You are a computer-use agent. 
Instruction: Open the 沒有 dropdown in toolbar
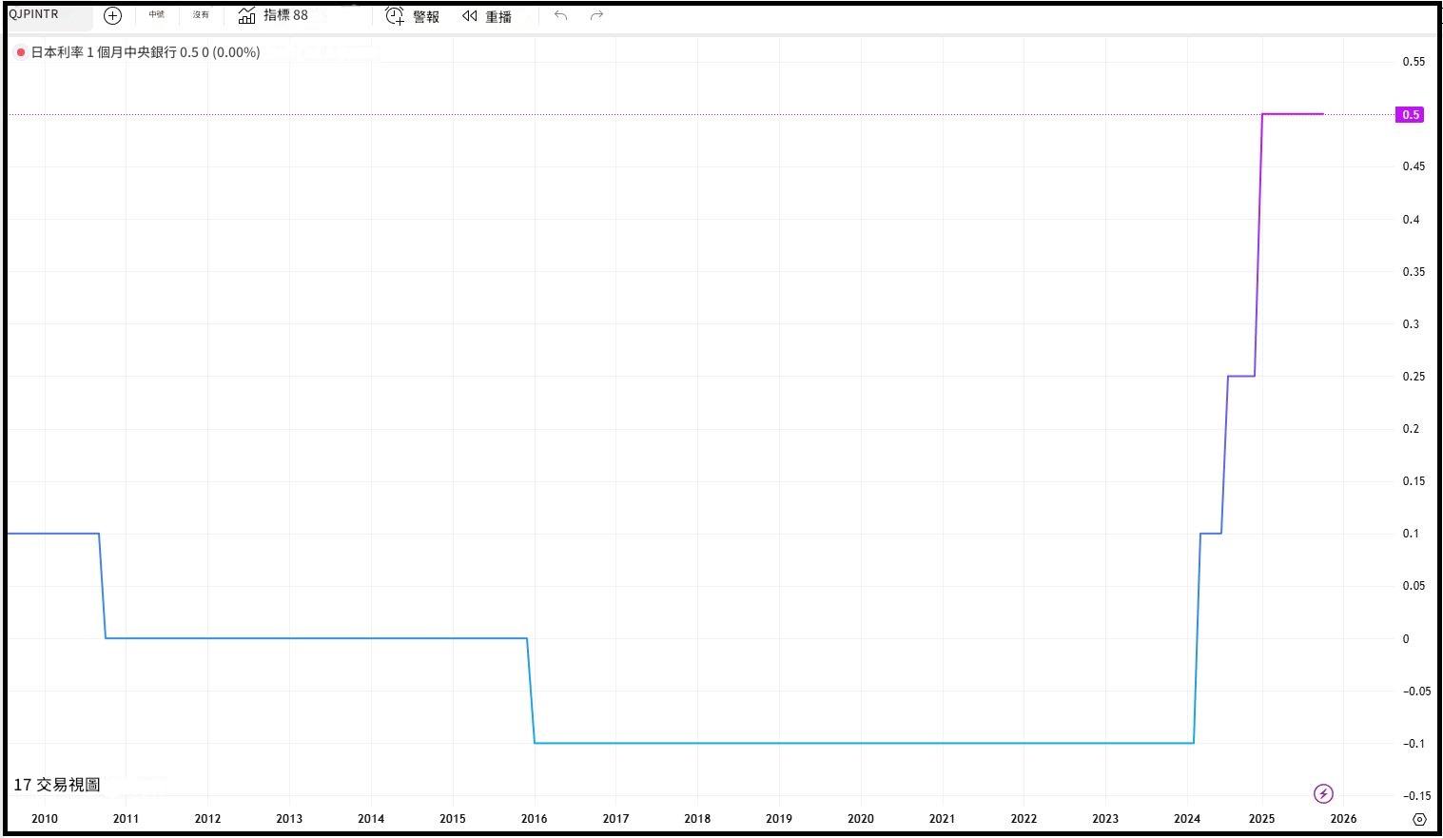(x=201, y=15)
